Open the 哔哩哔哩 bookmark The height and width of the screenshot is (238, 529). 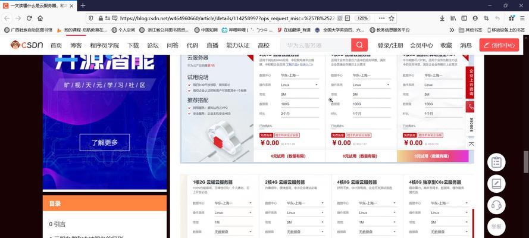pyautogui.click(x=248, y=30)
